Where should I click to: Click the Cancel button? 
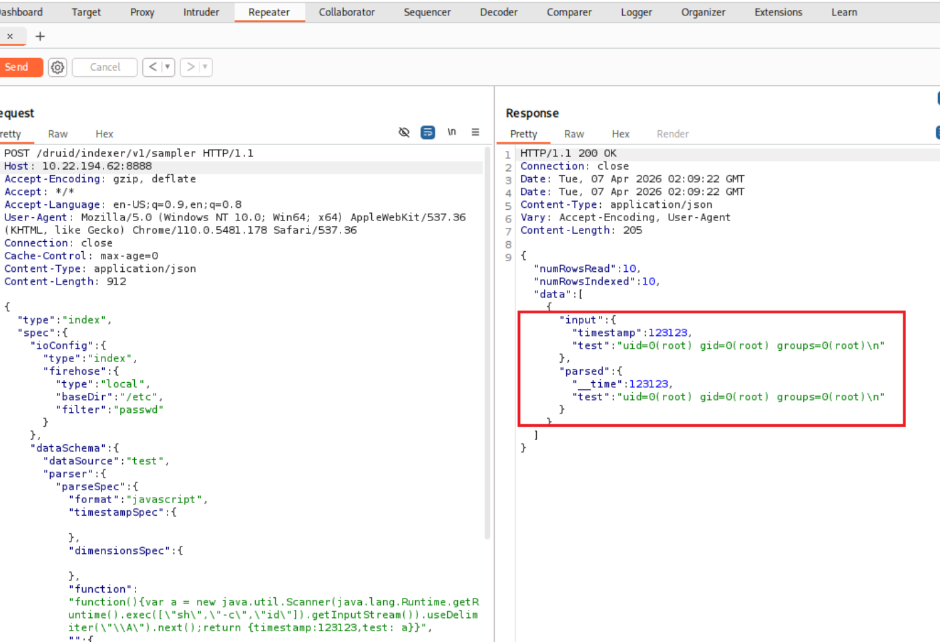[105, 67]
